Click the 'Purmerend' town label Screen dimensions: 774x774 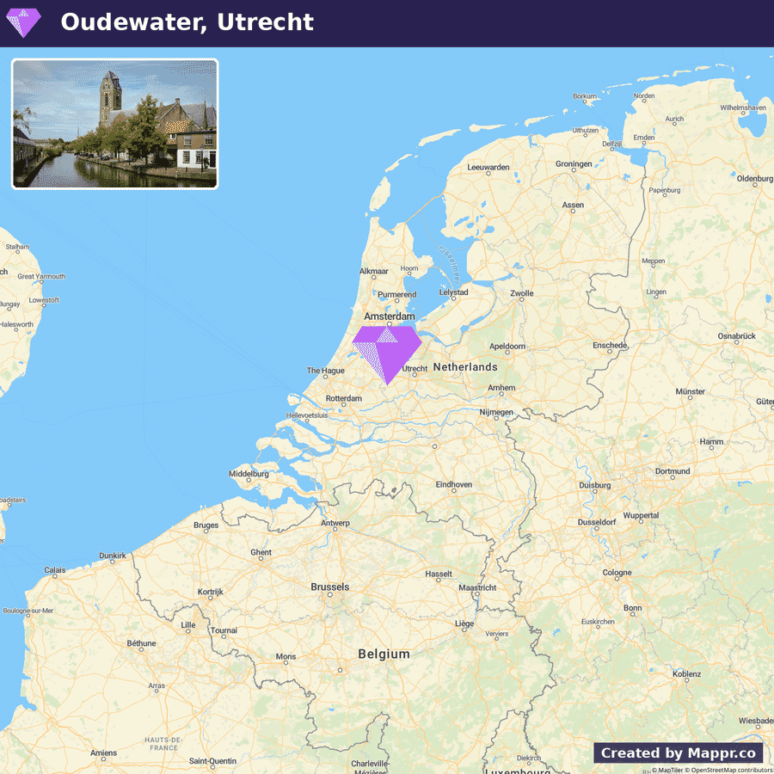(396, 295)
